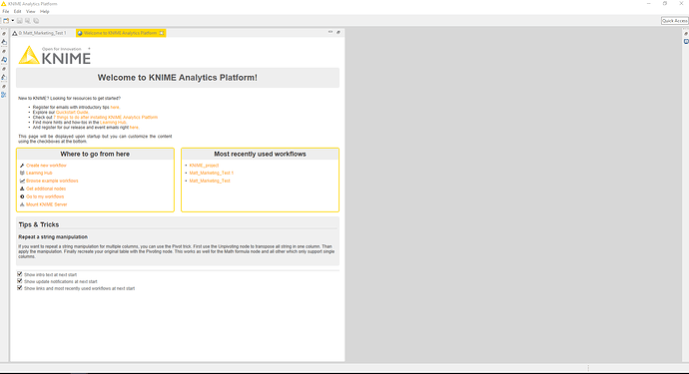The image size is (689, 374).
Task: Click the 'Most recently used workflows' heading
Action: pyautogui.click(x=261, y=154)
